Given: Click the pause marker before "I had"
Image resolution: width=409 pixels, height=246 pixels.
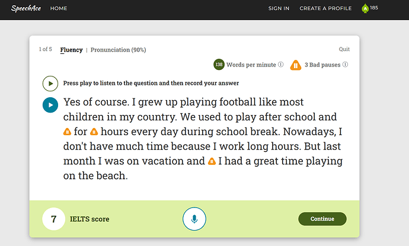Looking at the screenshot, I should pos(212,161).
